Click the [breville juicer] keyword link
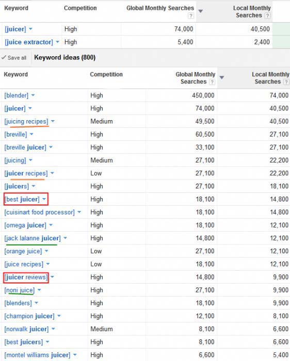The image size is (290, 361). click(25, 147)
